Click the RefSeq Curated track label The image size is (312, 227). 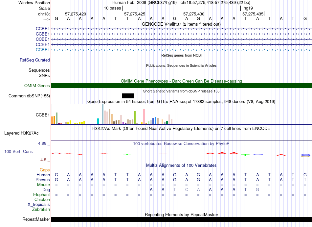pos(35,60)
